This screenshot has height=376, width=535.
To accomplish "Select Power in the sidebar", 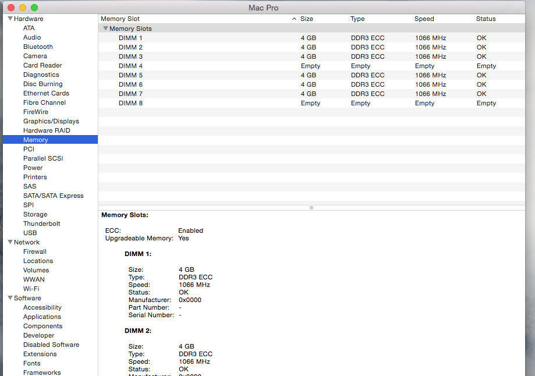I will pyautogui.click(x=33, y=168).
